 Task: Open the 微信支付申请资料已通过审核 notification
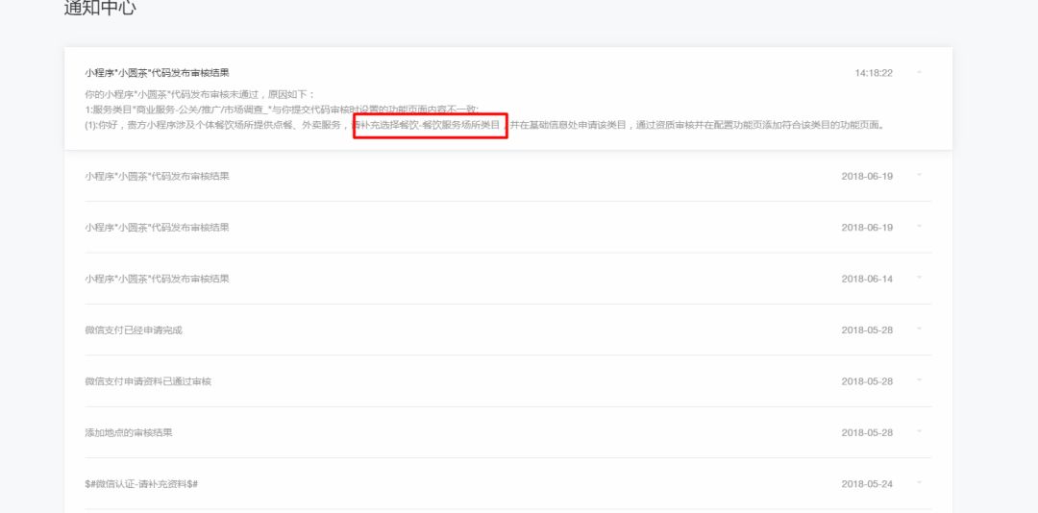coord(148,381)
